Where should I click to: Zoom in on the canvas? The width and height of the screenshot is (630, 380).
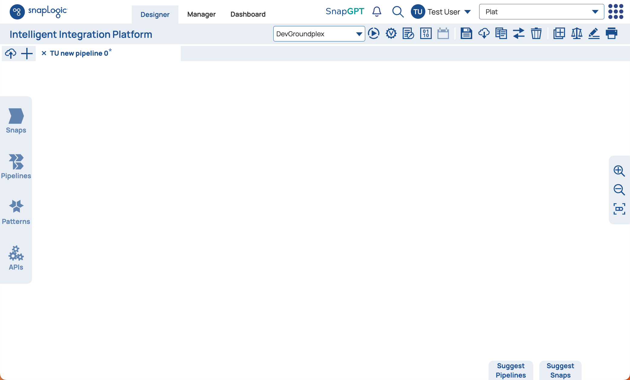[619, 171]
